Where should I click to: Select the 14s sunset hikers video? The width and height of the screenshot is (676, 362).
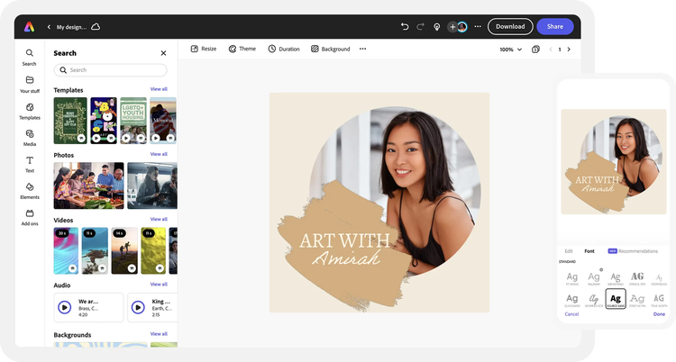(x=124, y=251)
